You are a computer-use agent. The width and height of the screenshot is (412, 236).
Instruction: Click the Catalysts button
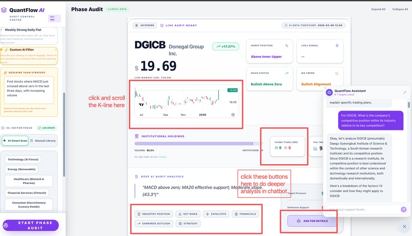tap(216, 214)
